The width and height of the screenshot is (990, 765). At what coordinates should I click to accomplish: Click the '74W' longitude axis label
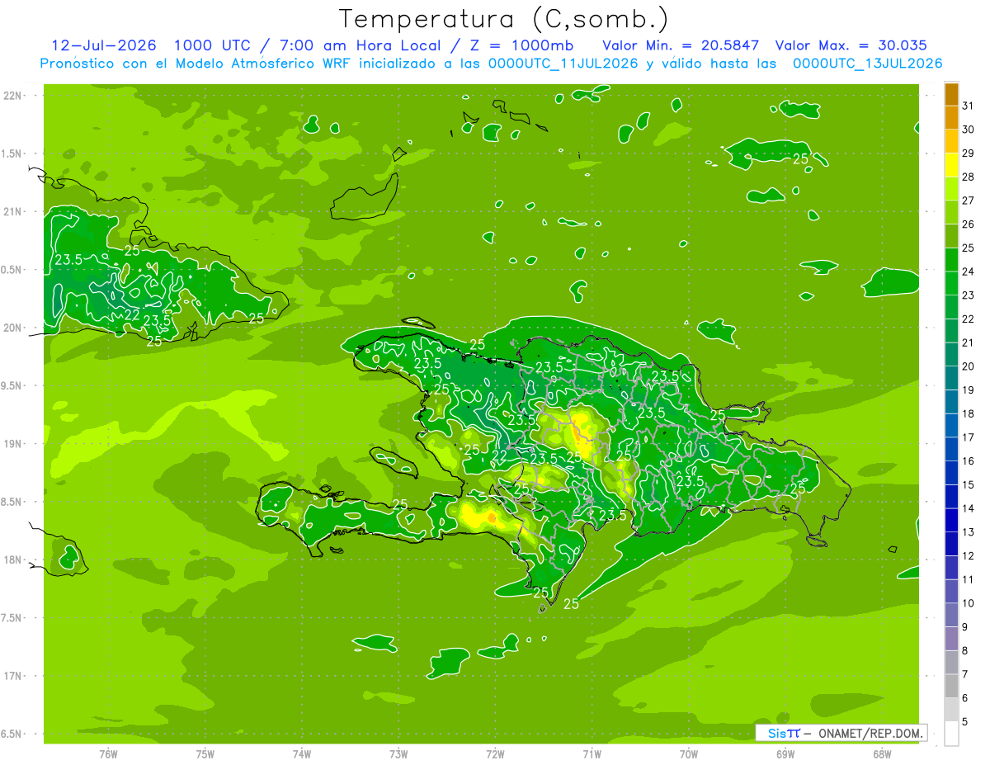[302, 754]
